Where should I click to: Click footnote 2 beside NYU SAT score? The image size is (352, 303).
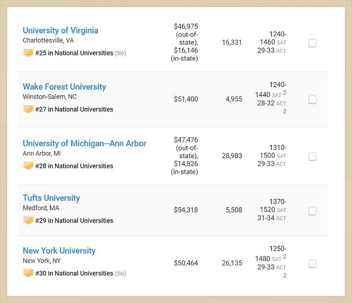coord(285,256)
